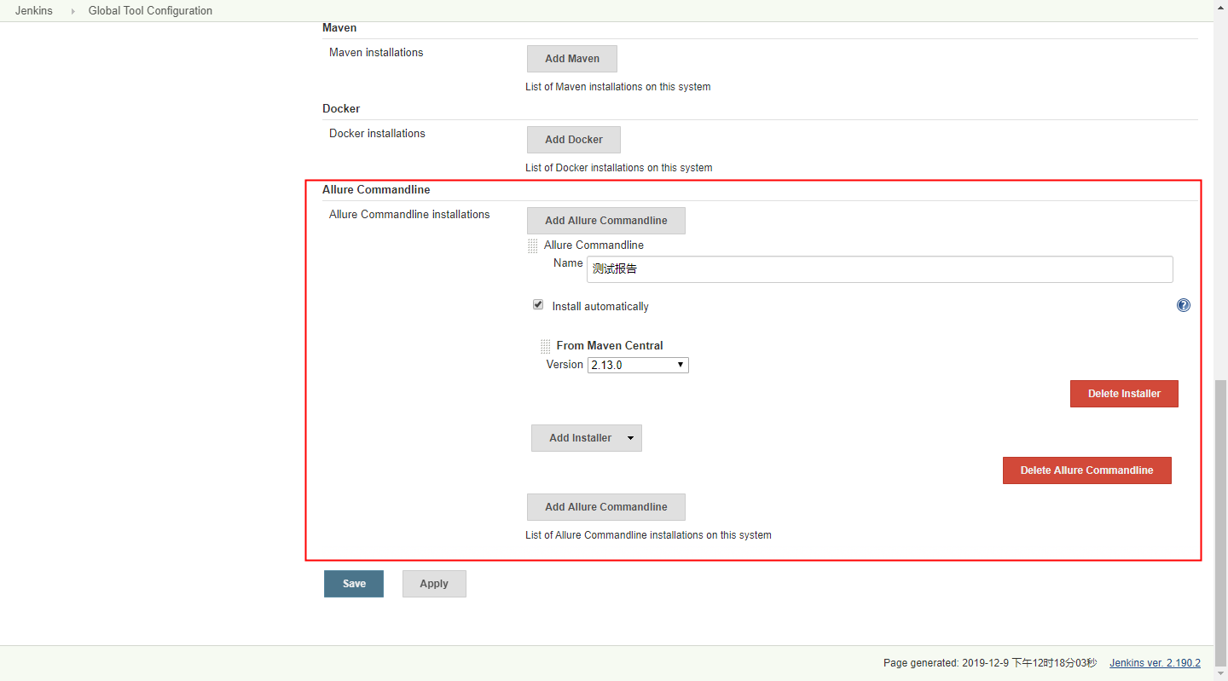The height and width of the screenshot is (681, 1228).
Task: Save the tool configuration
Action: pos(354,584)
